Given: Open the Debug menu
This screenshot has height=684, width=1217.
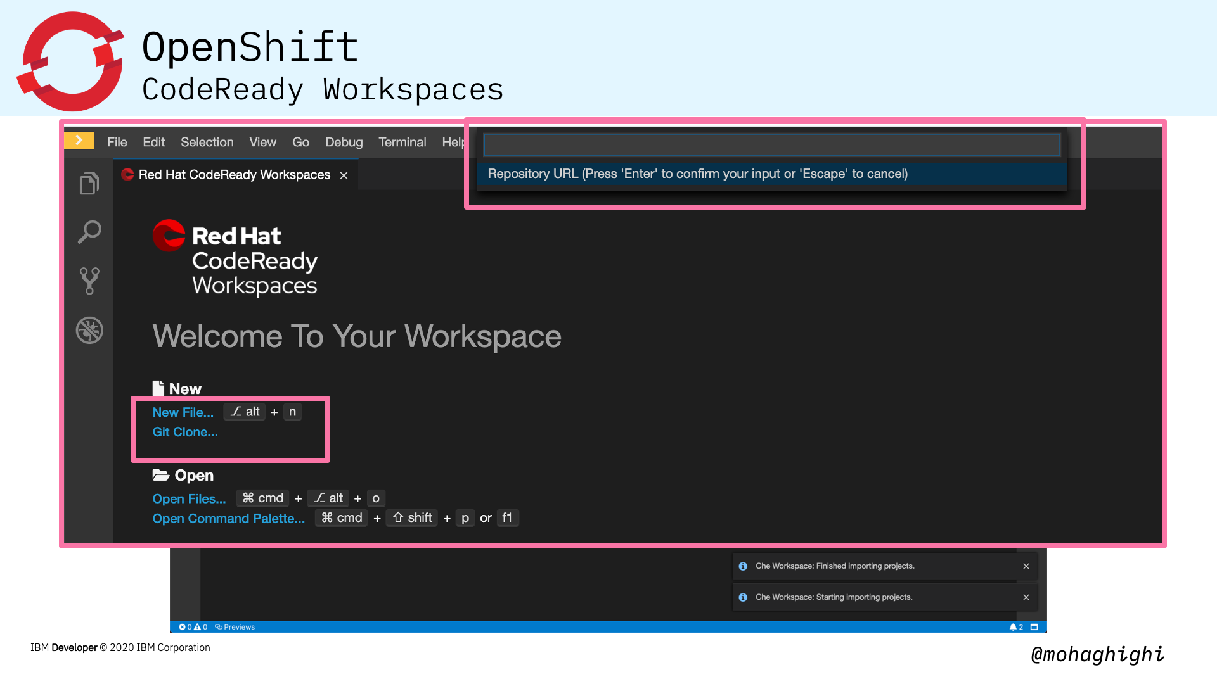Looking at the screenshot, I should (x=344, y=142).
